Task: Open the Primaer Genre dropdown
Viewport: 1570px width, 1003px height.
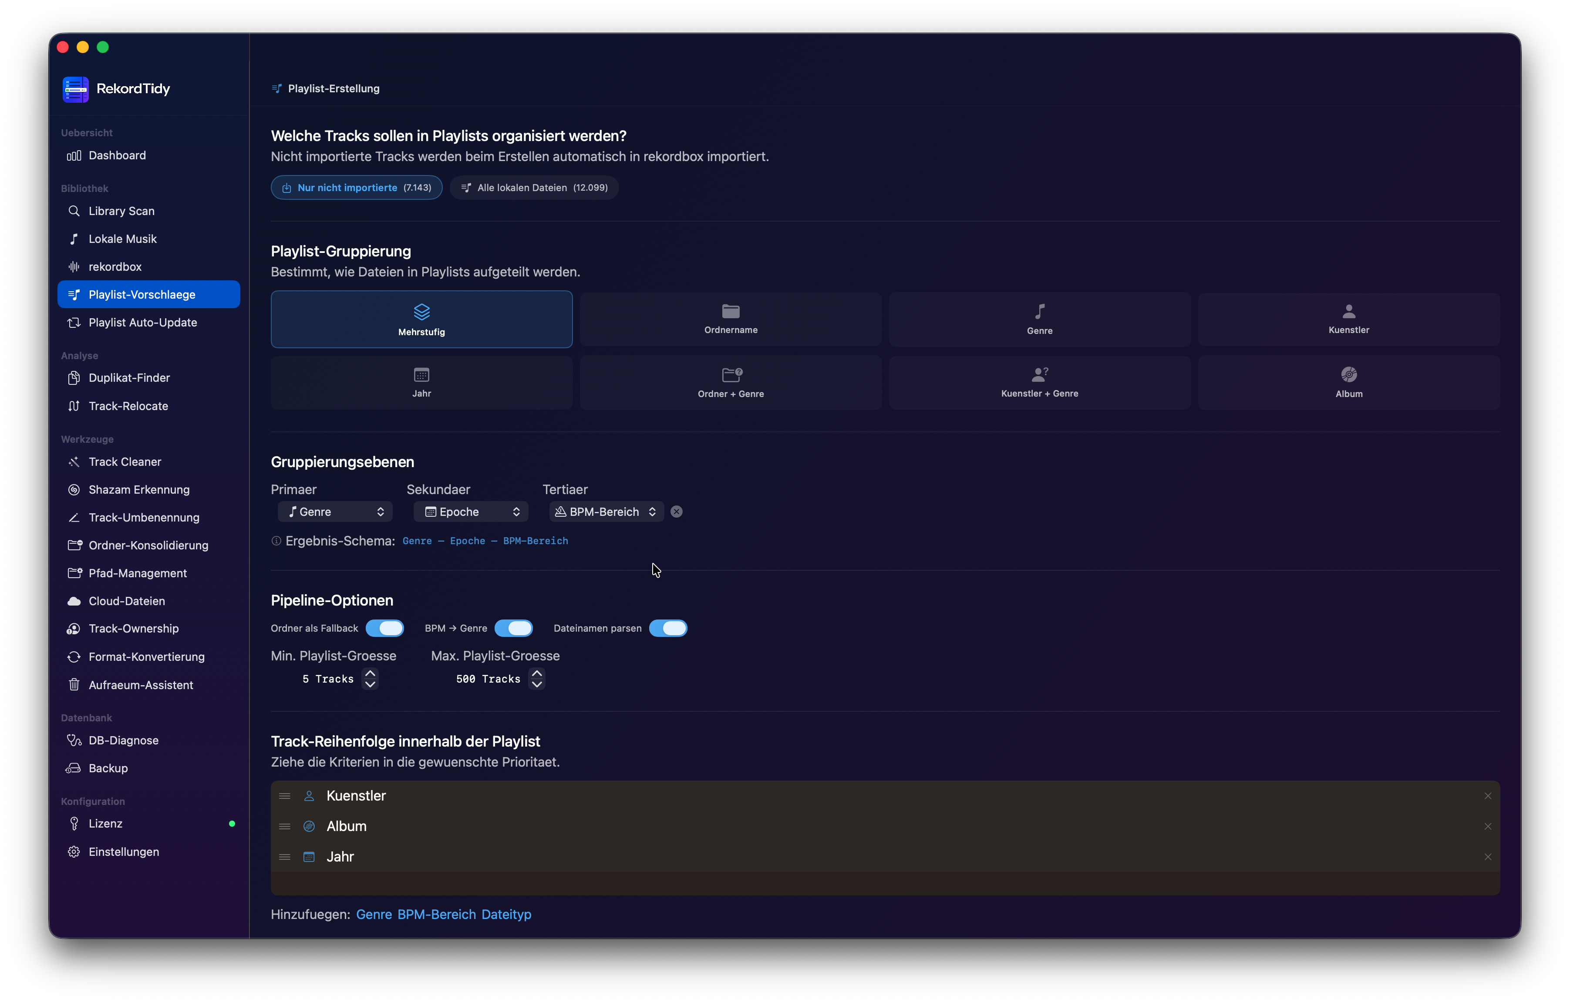Action: click(x=335, y=512)
